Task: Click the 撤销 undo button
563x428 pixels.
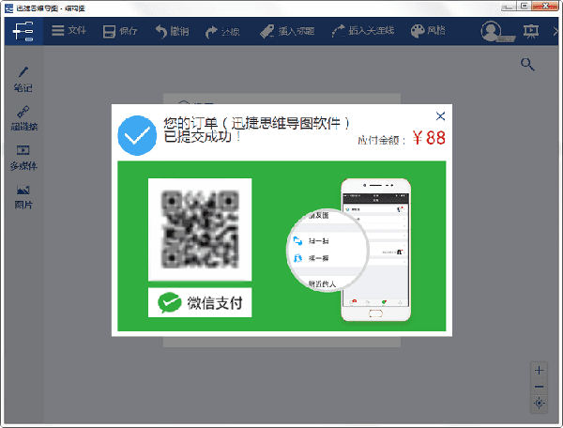Action: point(172,31)
